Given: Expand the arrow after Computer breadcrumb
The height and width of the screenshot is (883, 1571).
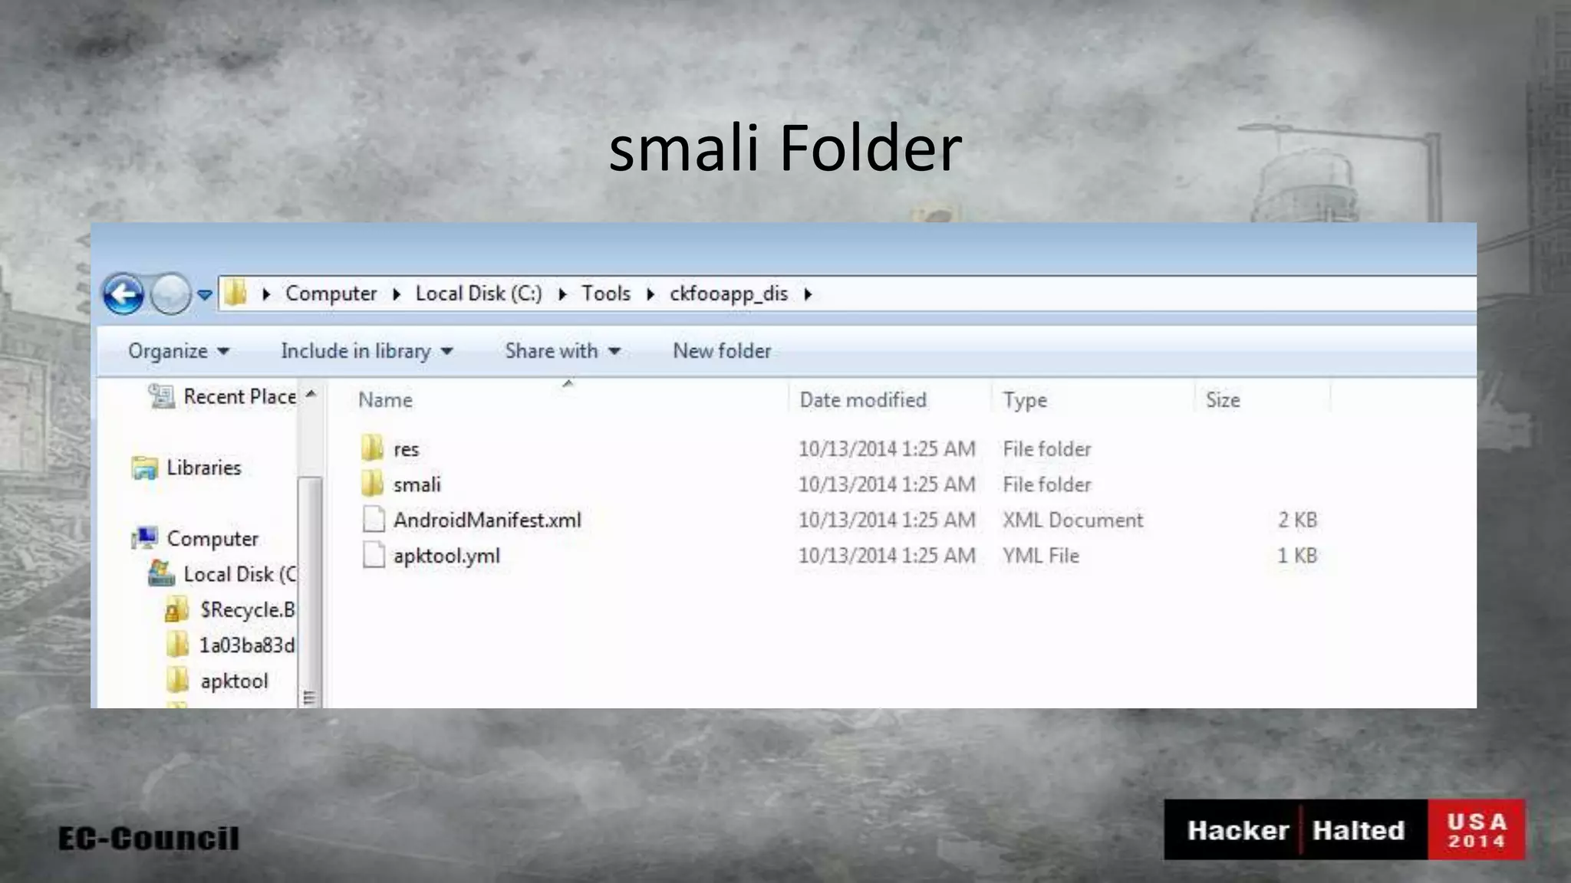Looking at the screenshot, I should [x=397, y=294].
